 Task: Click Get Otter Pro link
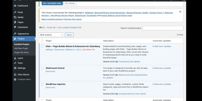tap(89, 50)
